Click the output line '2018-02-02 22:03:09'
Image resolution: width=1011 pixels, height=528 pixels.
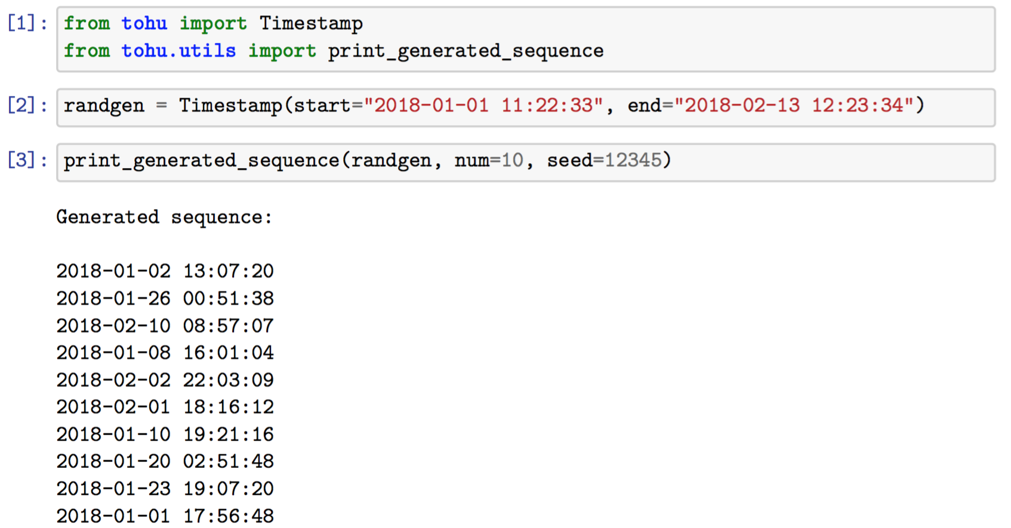point(165,380)
